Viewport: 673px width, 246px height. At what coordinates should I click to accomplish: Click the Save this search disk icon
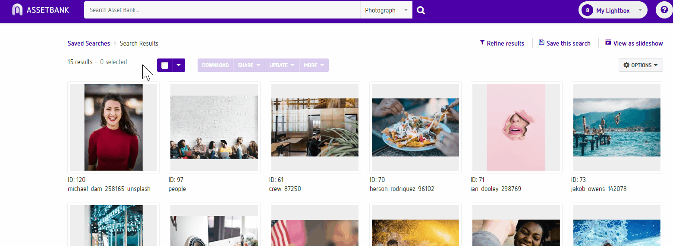coord(541,43)
